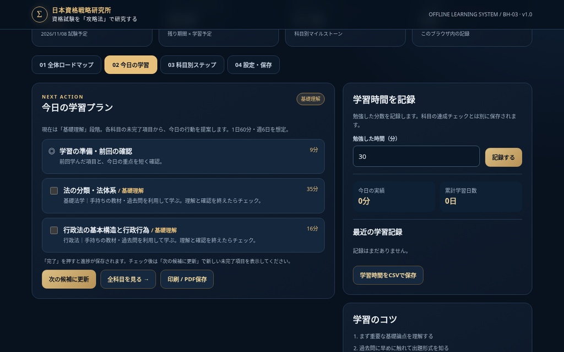The width and height of the screenshot is (564, 352).
Task: Click the このブラウザ内の記録 card text
Action: click(445, 34)
